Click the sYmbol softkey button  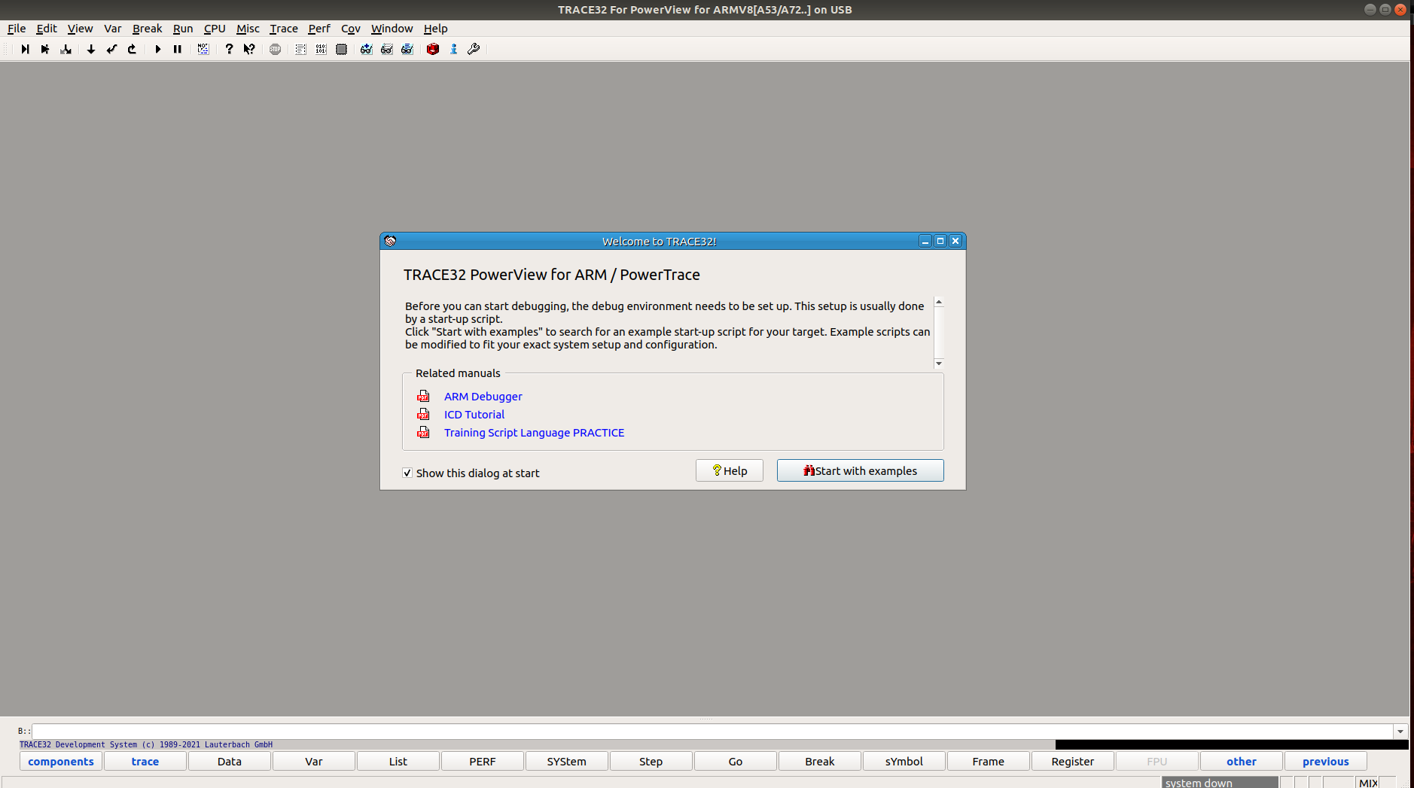pos(904,762)
